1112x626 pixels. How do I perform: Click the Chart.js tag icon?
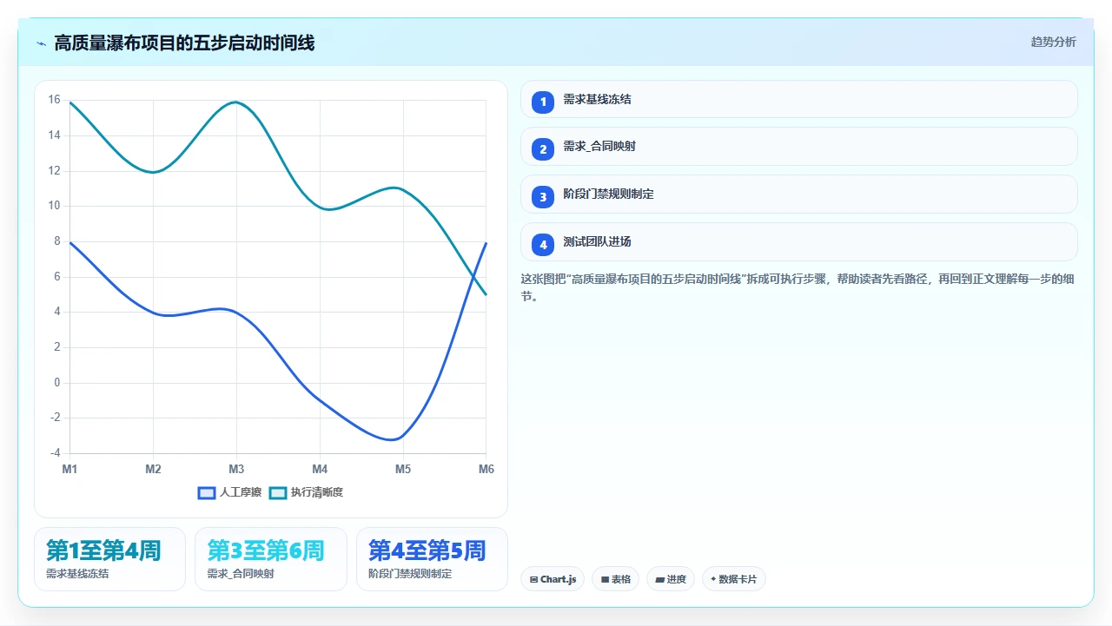[x=533, y=579]
